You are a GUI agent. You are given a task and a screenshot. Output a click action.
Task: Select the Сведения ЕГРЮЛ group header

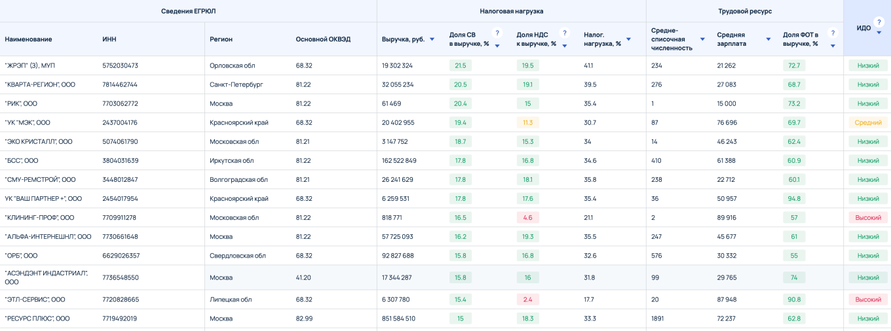pos(189,11)
